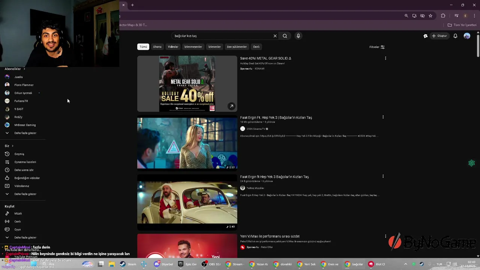The image size is (480, 270).
Task: Open Riot Client taskbar item
Action: (x=377, y=264)
